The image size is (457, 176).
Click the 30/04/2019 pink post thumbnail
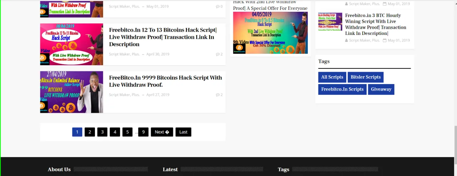[71, 45]
